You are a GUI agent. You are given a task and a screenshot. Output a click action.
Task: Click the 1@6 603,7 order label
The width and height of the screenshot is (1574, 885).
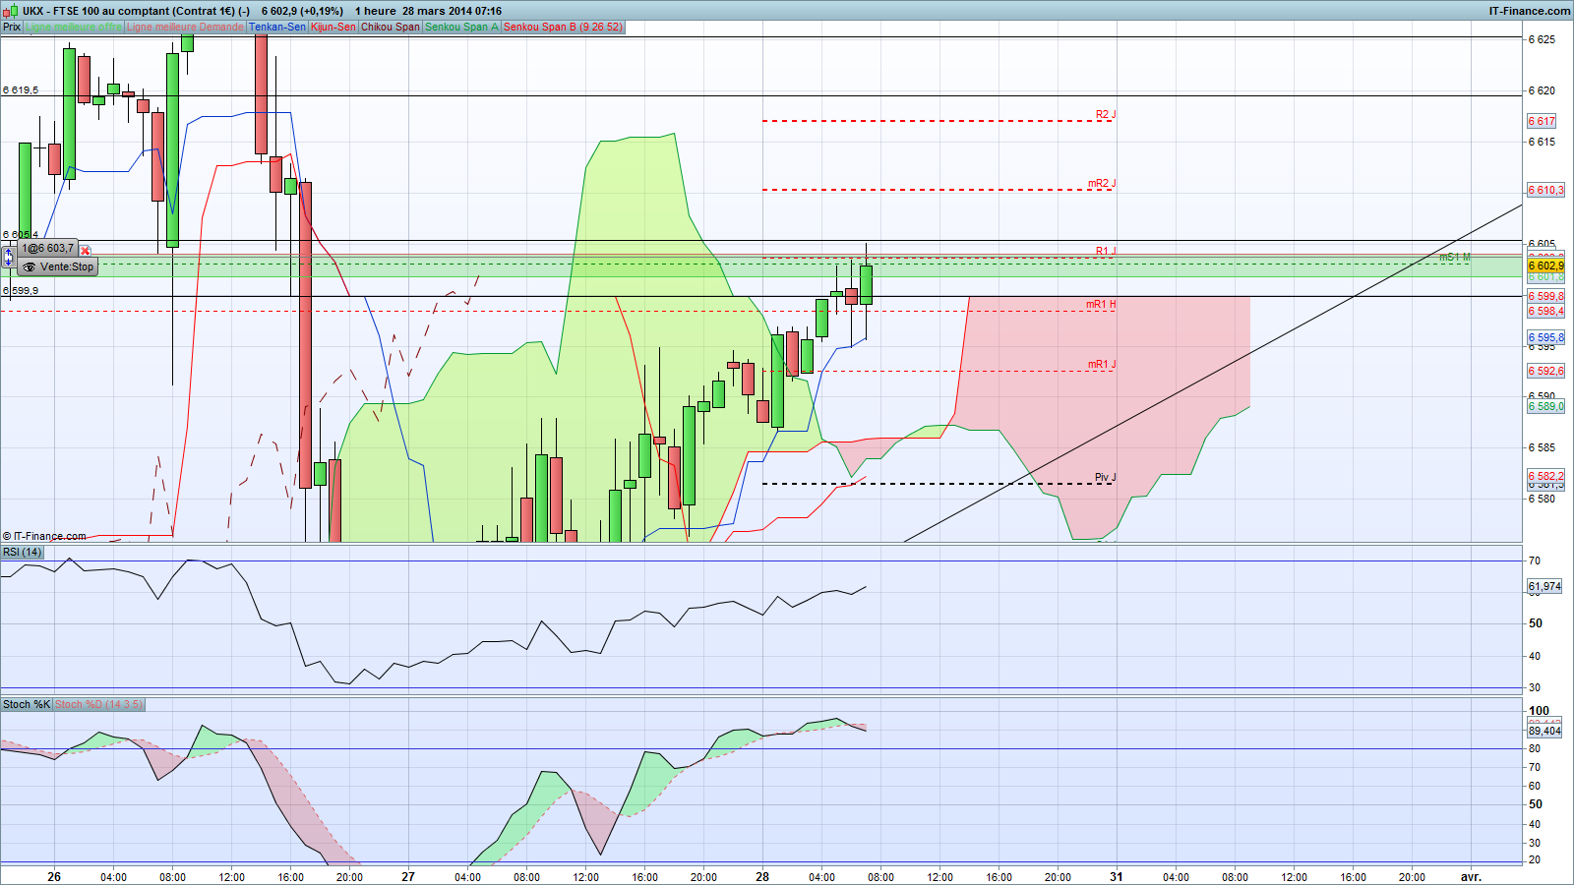coord(47,249)
